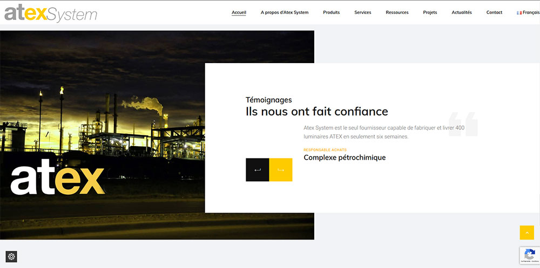Click the refinery image with atex logo
The height and width of the screenshot is (268, 540).
point(102,135)
